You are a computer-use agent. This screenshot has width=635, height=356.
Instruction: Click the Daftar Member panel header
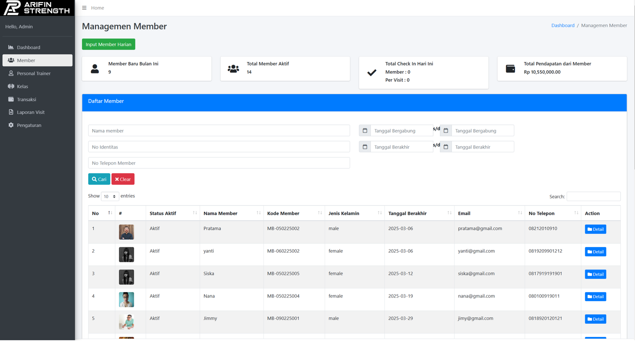click(354, 103)
